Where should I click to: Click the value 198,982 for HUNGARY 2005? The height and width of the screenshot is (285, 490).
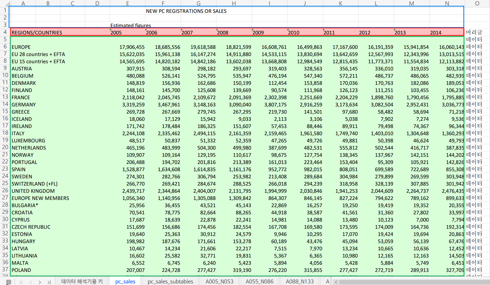click(135, 241)
